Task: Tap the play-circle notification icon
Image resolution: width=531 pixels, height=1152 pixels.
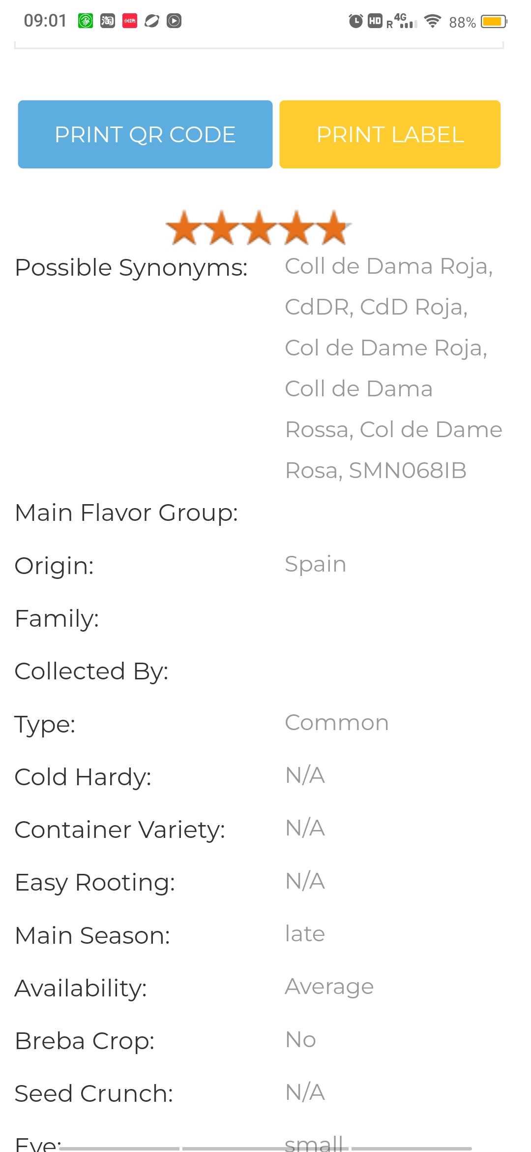Action: (x=174, y=21)
